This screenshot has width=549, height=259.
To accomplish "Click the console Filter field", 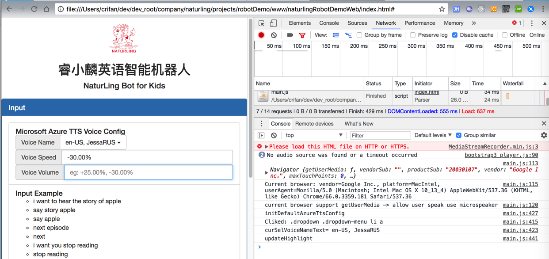I will tap(380, 135).
